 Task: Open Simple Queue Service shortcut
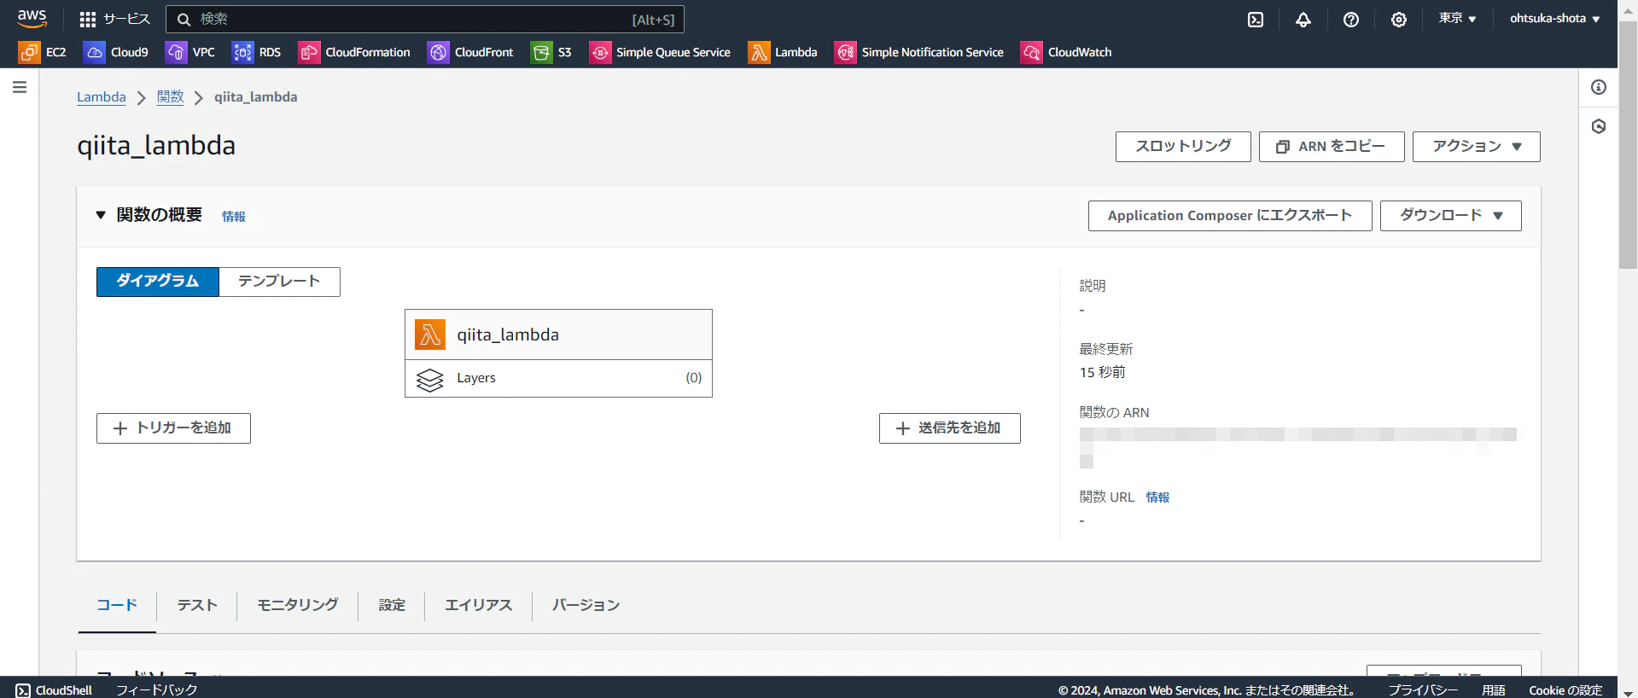point(660,52)
